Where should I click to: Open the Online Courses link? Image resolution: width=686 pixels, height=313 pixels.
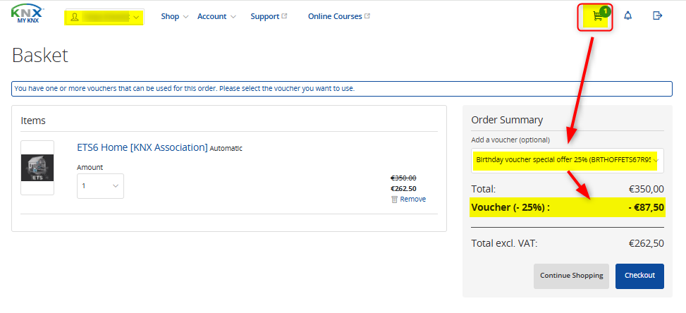(x=335, y=17)
